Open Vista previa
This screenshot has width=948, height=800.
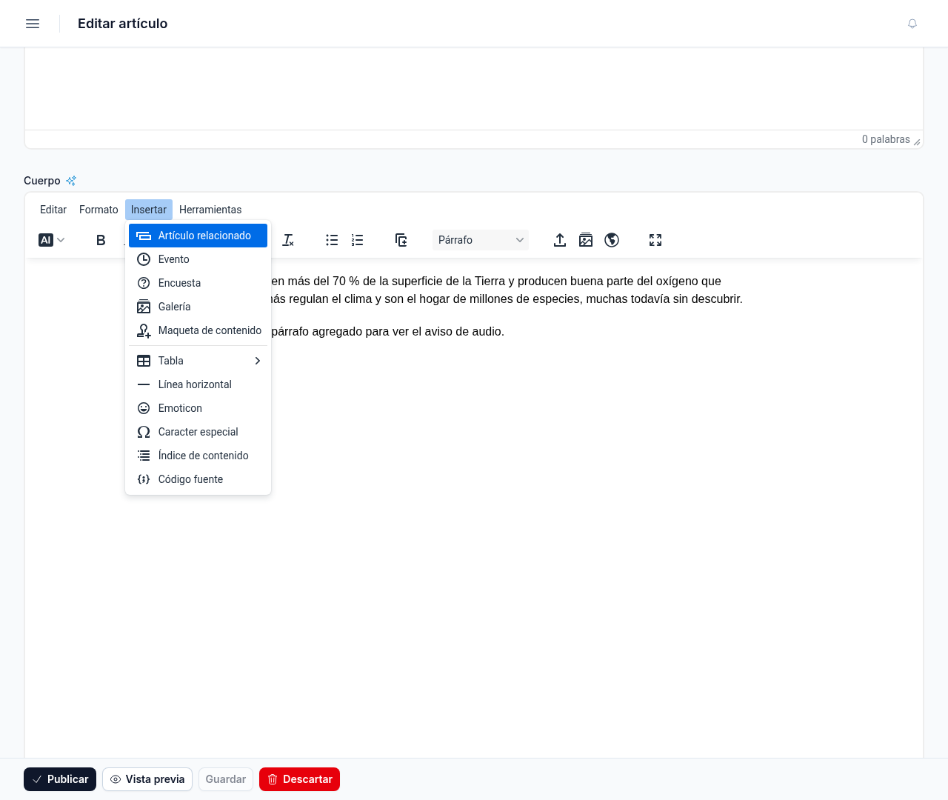[147, 779]
